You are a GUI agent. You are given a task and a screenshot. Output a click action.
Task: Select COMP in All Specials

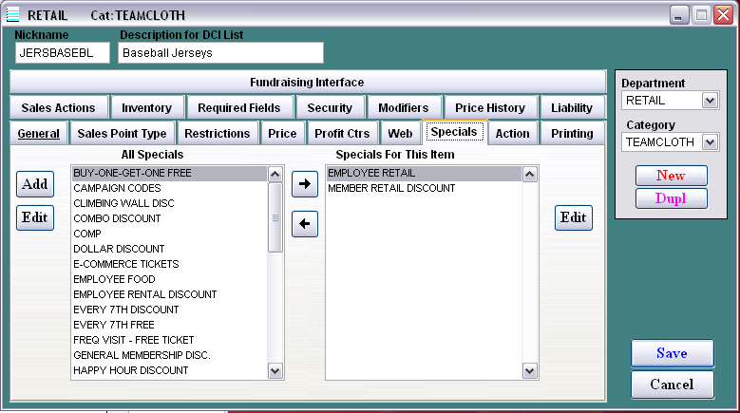[x=169, y=234]
